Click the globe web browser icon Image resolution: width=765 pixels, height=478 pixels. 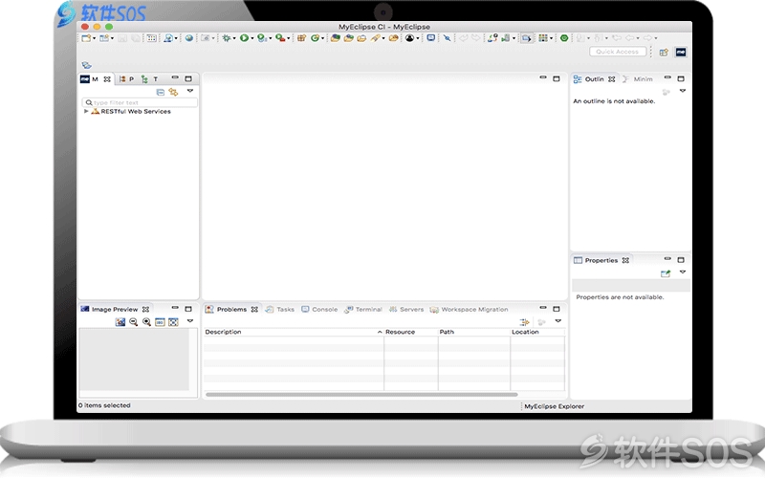tap(188, 38)
